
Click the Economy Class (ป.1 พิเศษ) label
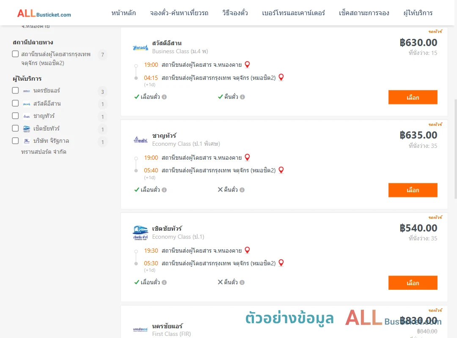click(186, 144)
